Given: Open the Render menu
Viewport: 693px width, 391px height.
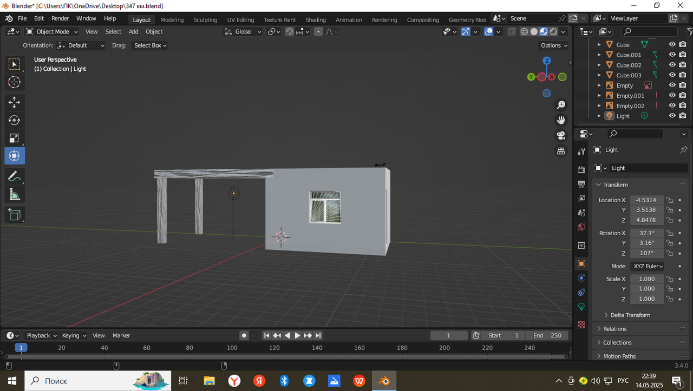Looking at the screenshot, I should point(60,18).
